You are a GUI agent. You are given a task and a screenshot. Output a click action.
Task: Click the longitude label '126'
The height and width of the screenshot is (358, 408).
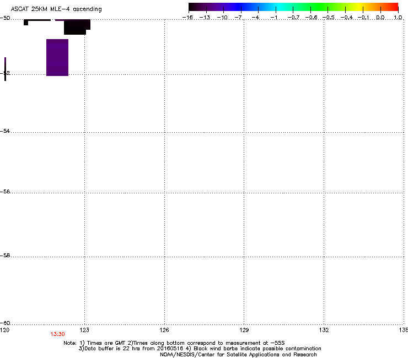[164, 330]
